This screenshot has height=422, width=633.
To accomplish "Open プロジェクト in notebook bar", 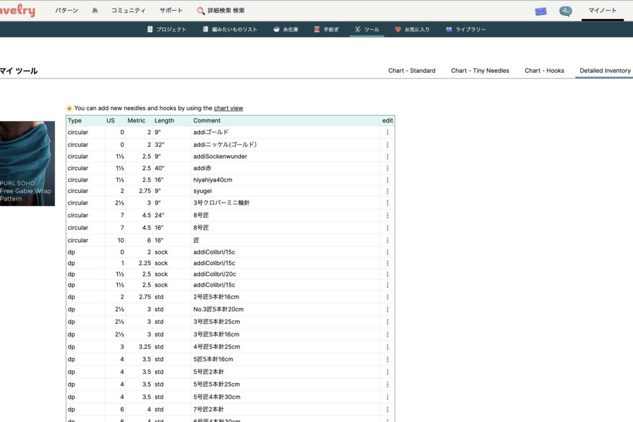I will pos(166,30).
